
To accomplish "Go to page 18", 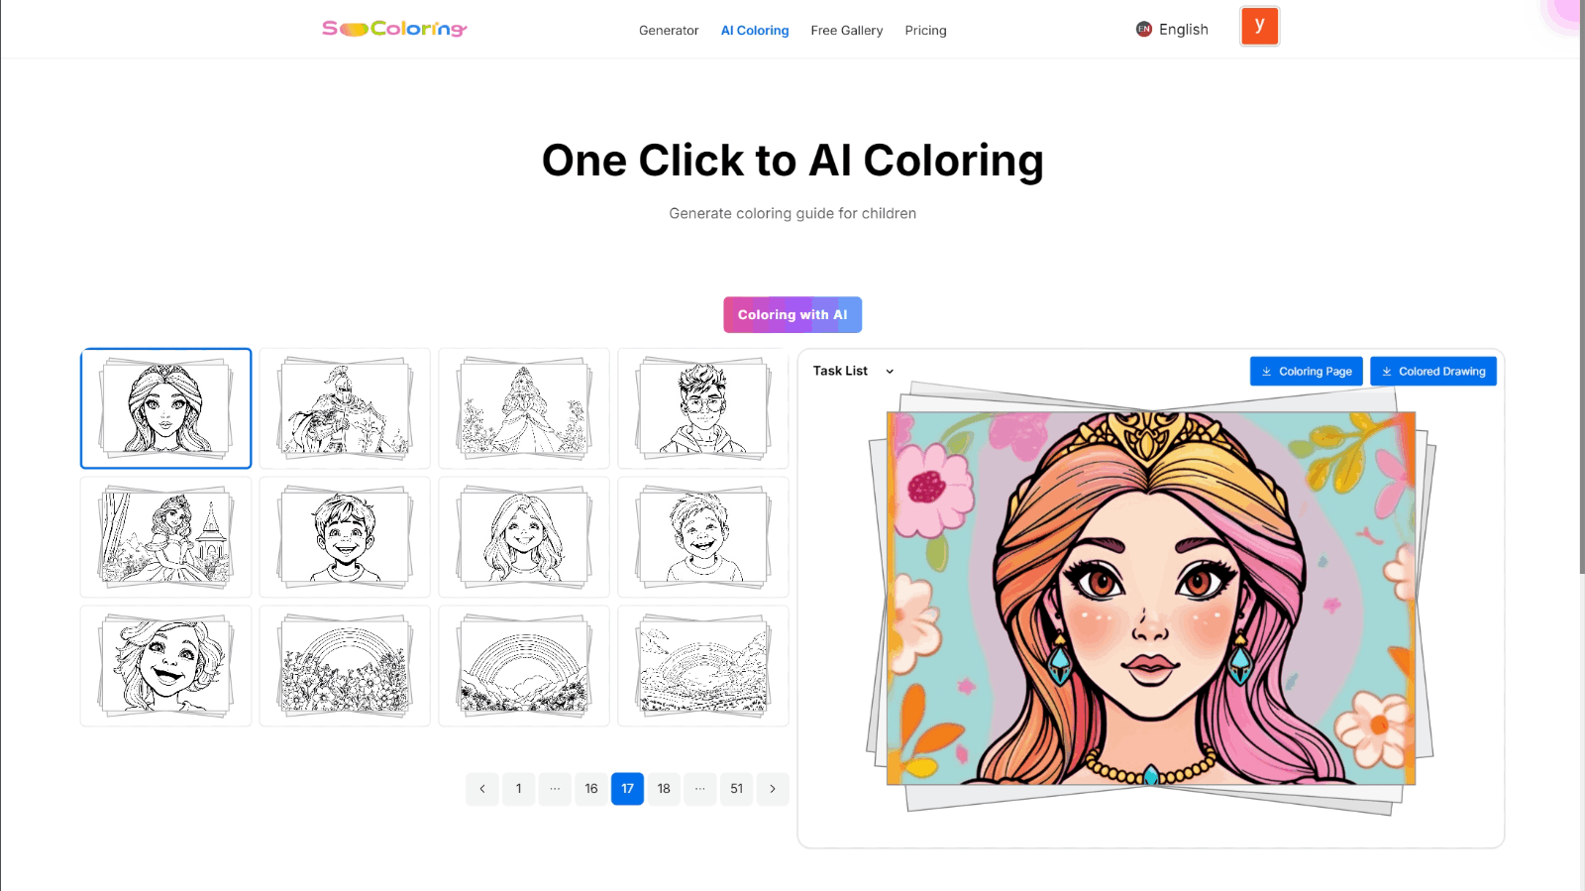I will (664, 789).
